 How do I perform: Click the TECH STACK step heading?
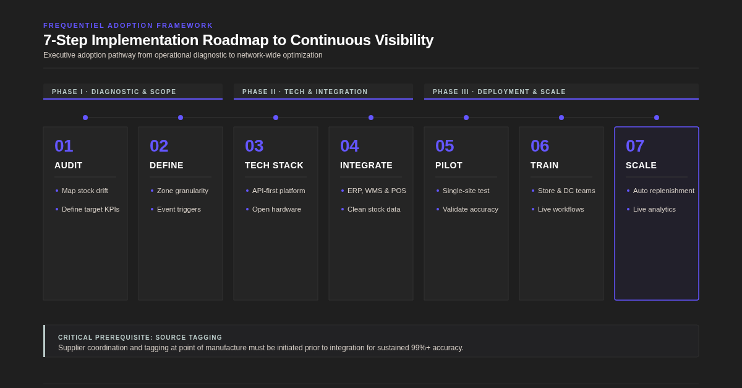(x=274, y=165)
